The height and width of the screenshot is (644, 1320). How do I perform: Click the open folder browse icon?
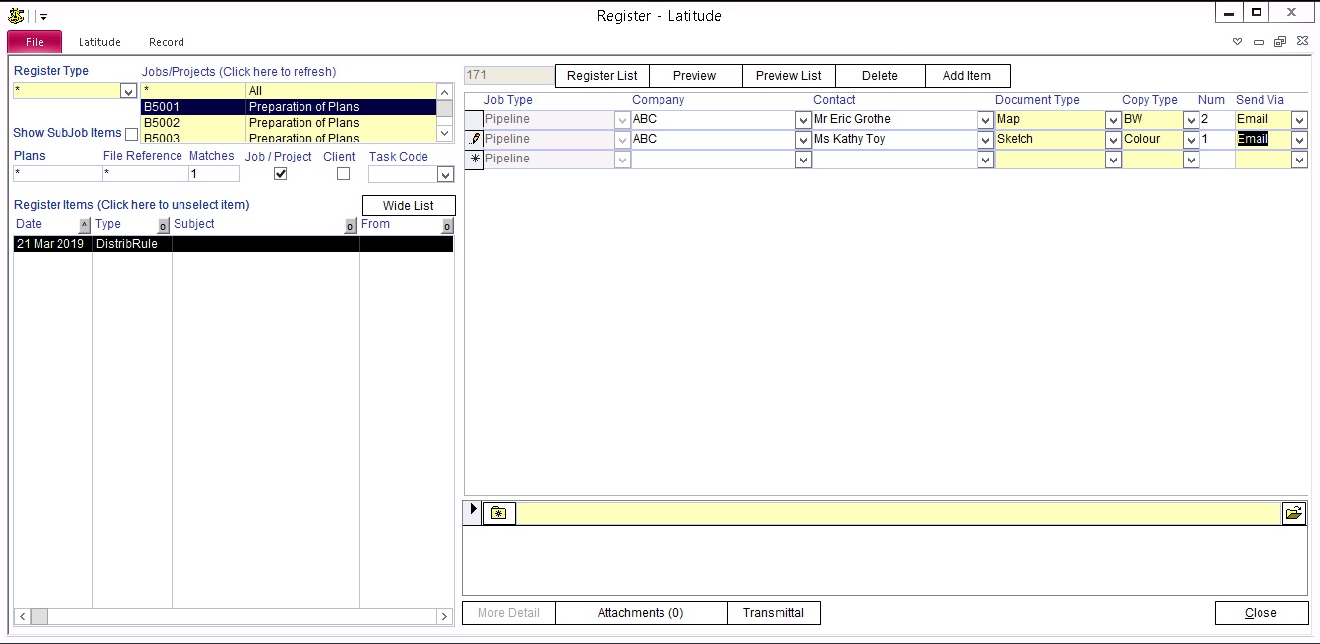coord(1293,513)
